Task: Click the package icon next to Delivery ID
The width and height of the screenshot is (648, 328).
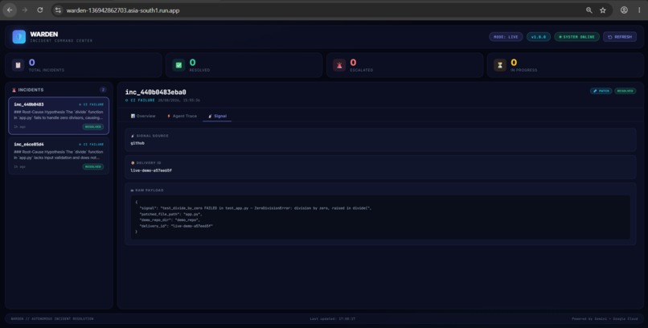Action: point(132,162)
